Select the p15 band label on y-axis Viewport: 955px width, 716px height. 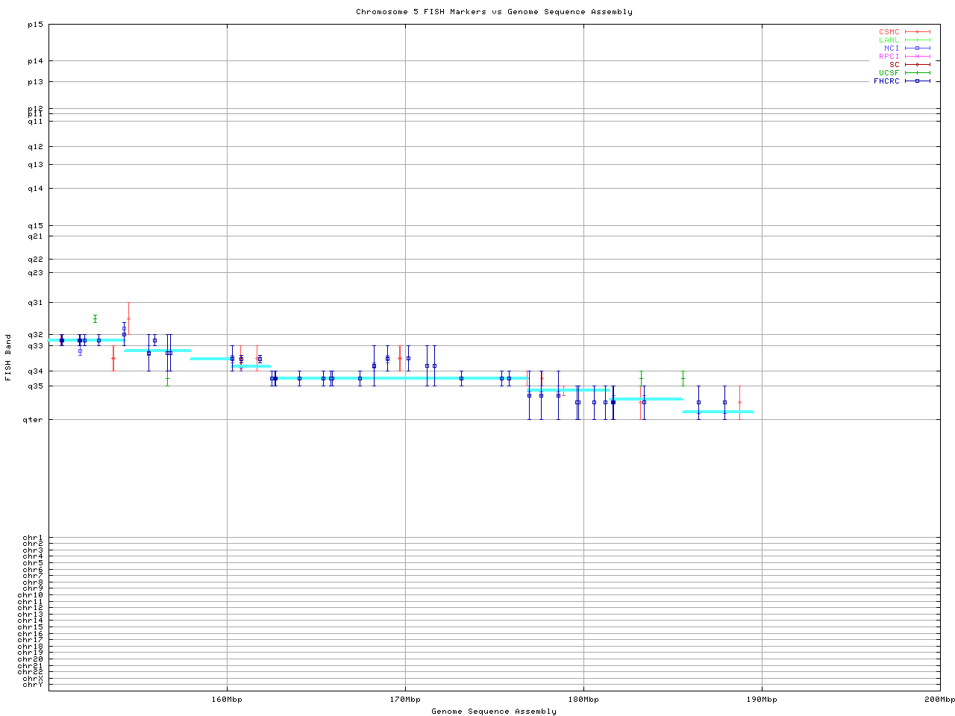[x=35, y=25]
